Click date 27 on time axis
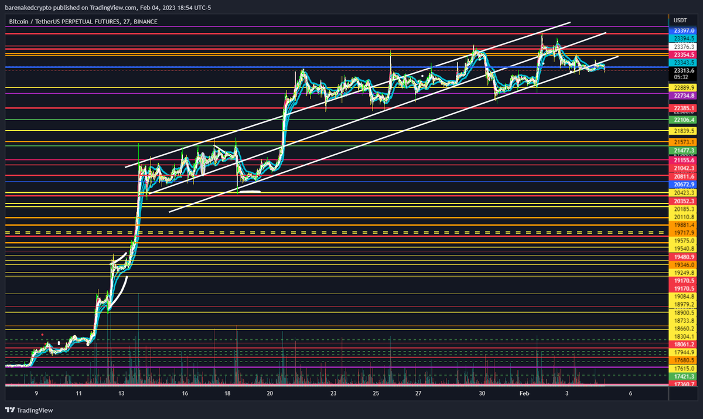The width and height of the screenshot is (703, 419). [418, 394]
